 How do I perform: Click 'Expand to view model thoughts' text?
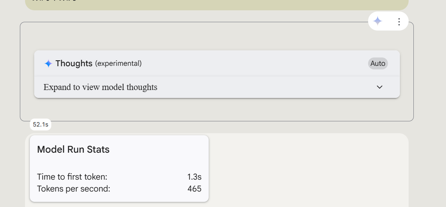pyautogui.click(x=101, y=87)
